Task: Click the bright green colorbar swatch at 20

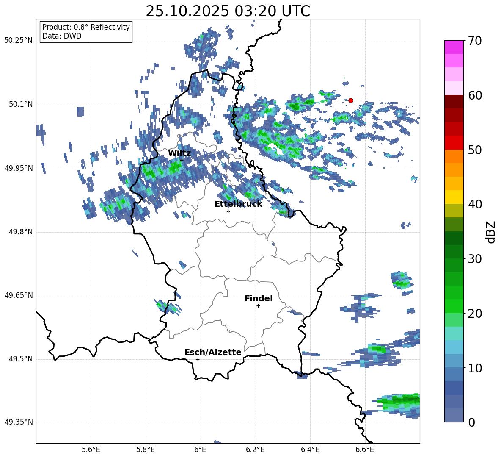Action: (454, 306)
